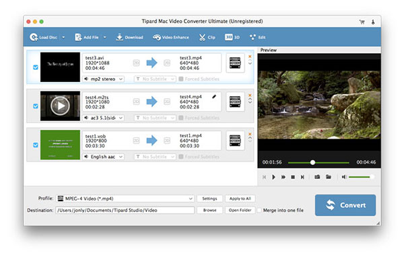The width and height of the screenshot is (404, 257).
Task: Click the Add File toolbar item
Action: click(87, 38)
